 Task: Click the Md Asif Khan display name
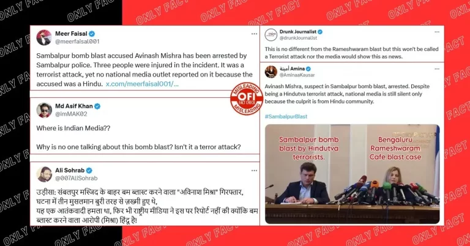pyautogui.click(x=73, y=106)
